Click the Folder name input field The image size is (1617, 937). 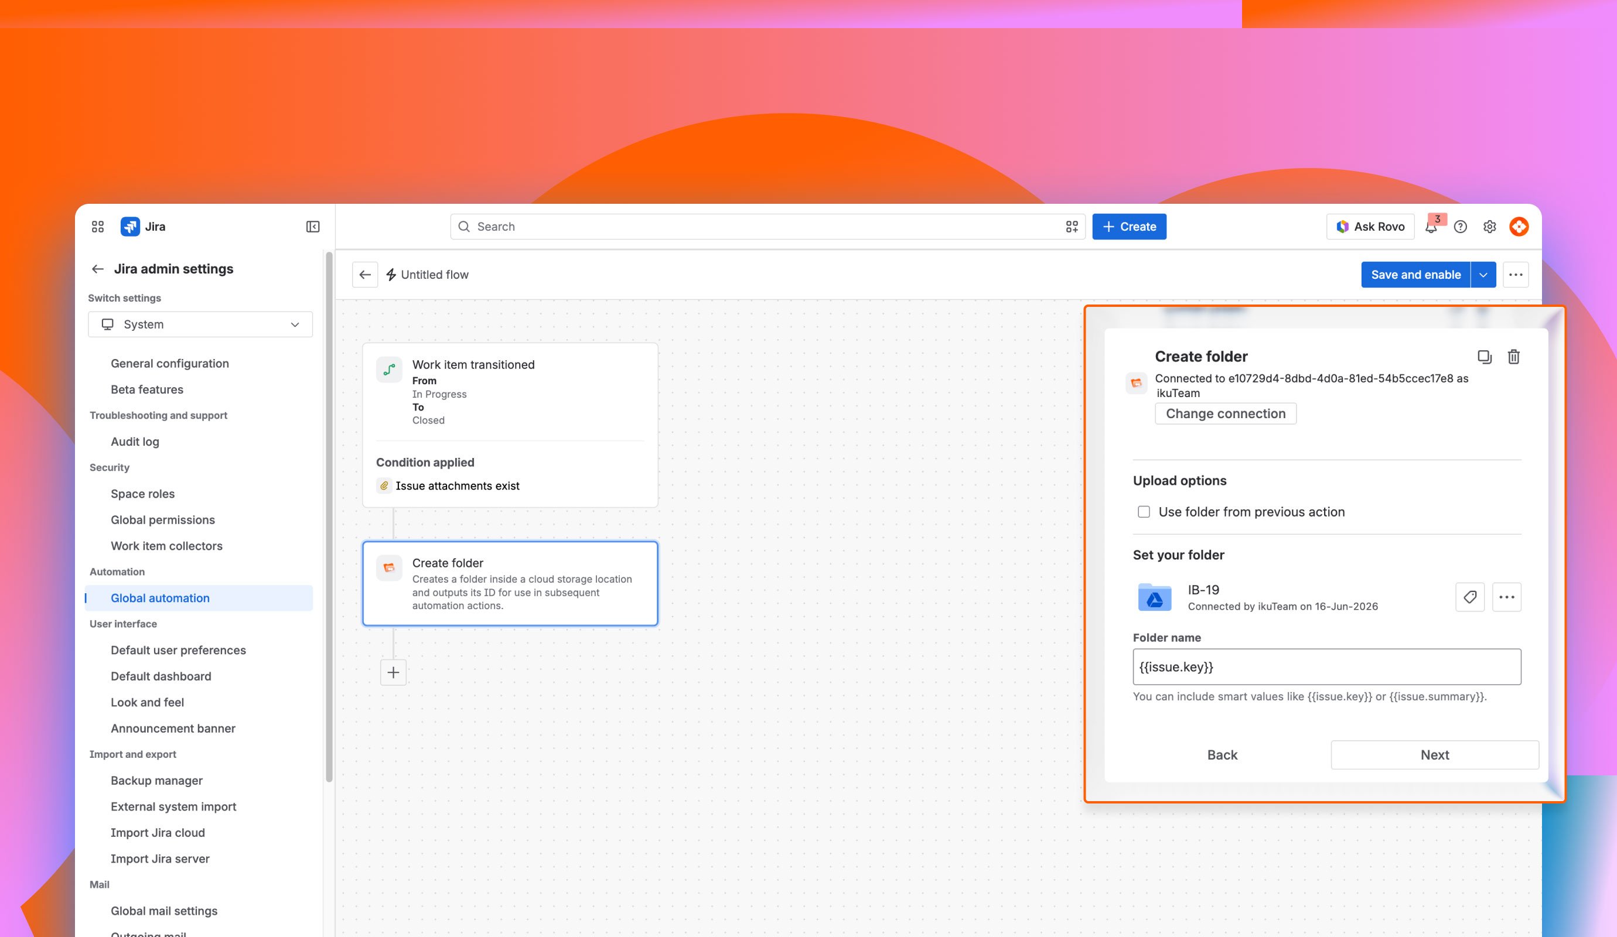click(x=1327, y=667)
